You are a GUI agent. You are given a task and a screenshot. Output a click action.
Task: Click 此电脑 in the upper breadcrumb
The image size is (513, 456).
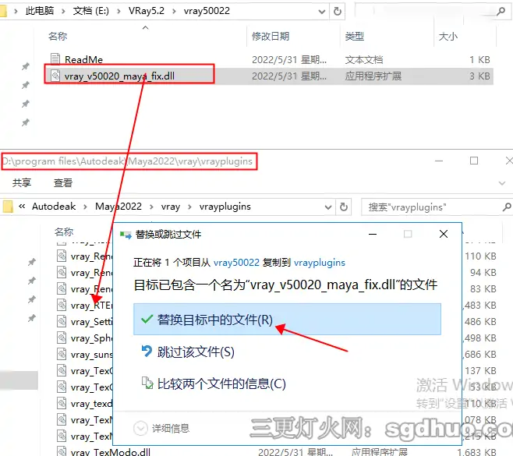click(40, 11)
